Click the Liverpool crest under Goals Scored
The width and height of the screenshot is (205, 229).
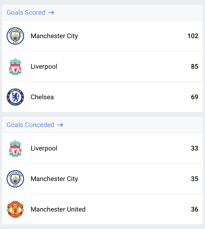click(15, 67)
